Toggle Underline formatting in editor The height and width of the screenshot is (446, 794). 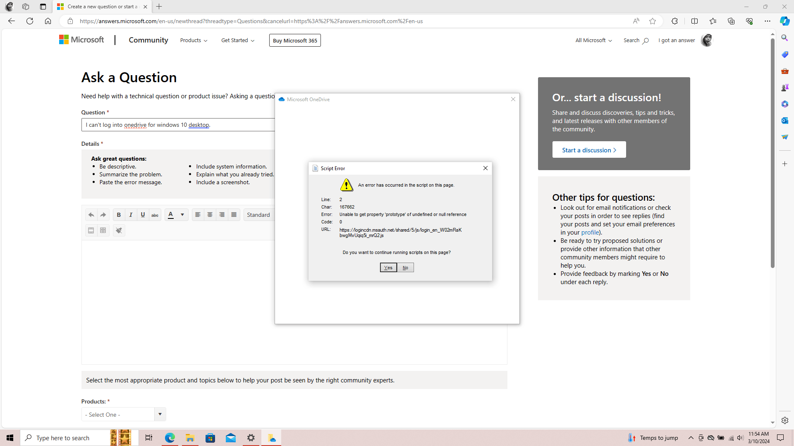tap(143, 215)
